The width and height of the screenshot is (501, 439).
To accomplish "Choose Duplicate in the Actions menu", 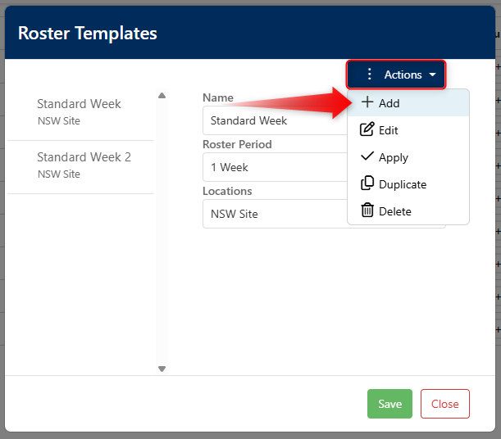I will click(402, 184).
